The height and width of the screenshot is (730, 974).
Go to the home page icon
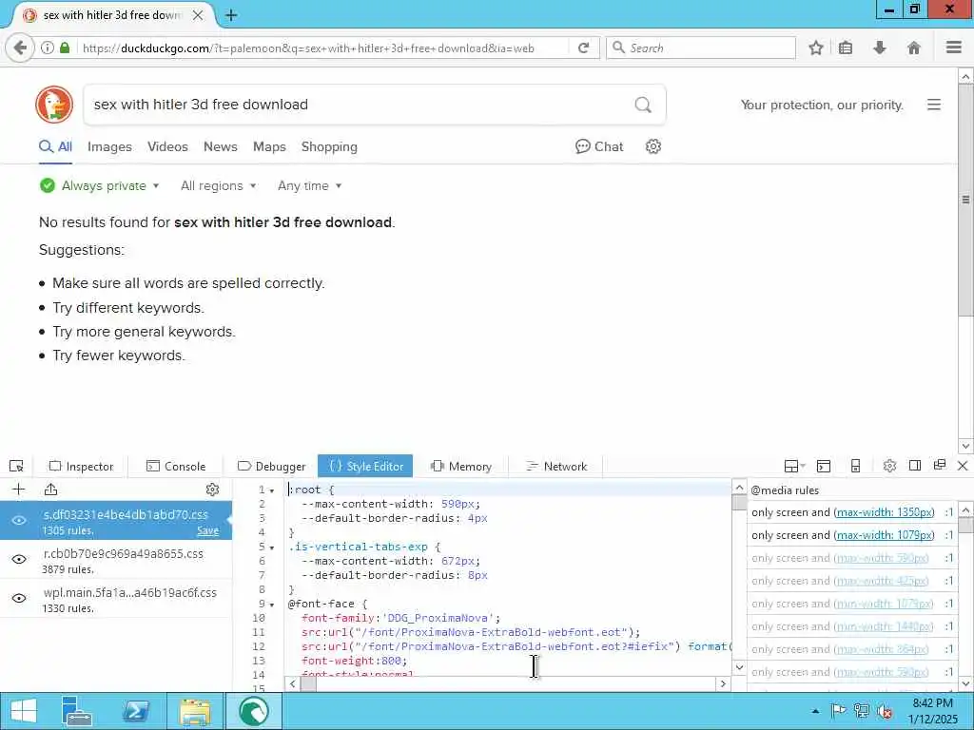tap(914, 48)
